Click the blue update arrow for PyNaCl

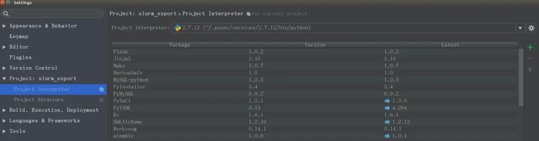pos(387,101)
